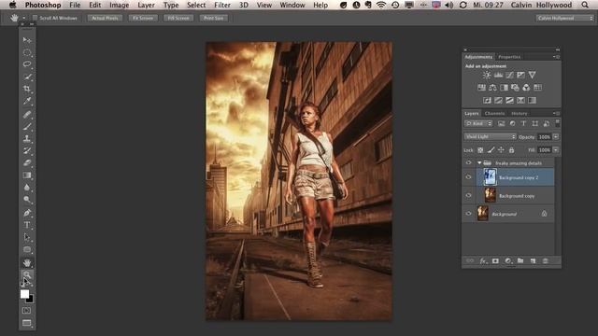Open the Calvin Hollywood workspace dropdown
598x336 pixels.
(x=565, y=18)
